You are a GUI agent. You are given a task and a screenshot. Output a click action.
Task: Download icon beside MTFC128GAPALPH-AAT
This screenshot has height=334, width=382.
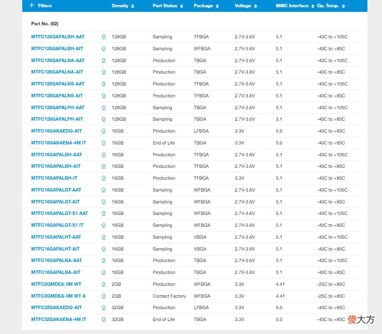click(x=104, y=107)
